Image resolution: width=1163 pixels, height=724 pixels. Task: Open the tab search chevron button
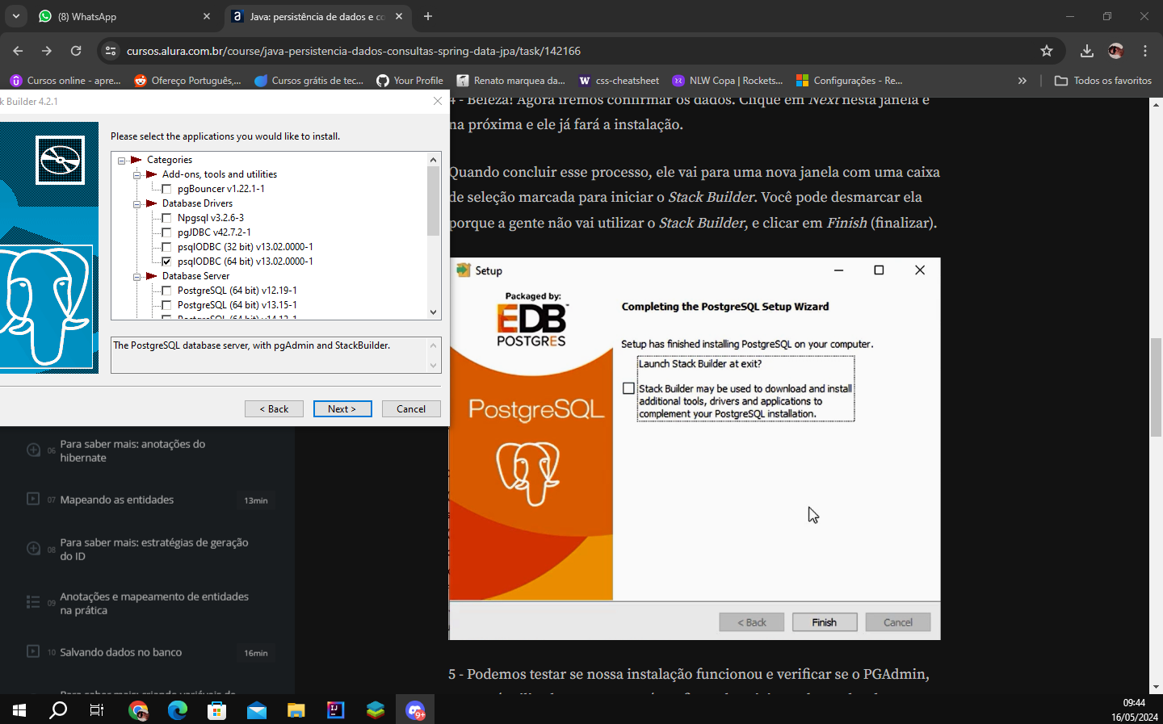pos(16,16)
